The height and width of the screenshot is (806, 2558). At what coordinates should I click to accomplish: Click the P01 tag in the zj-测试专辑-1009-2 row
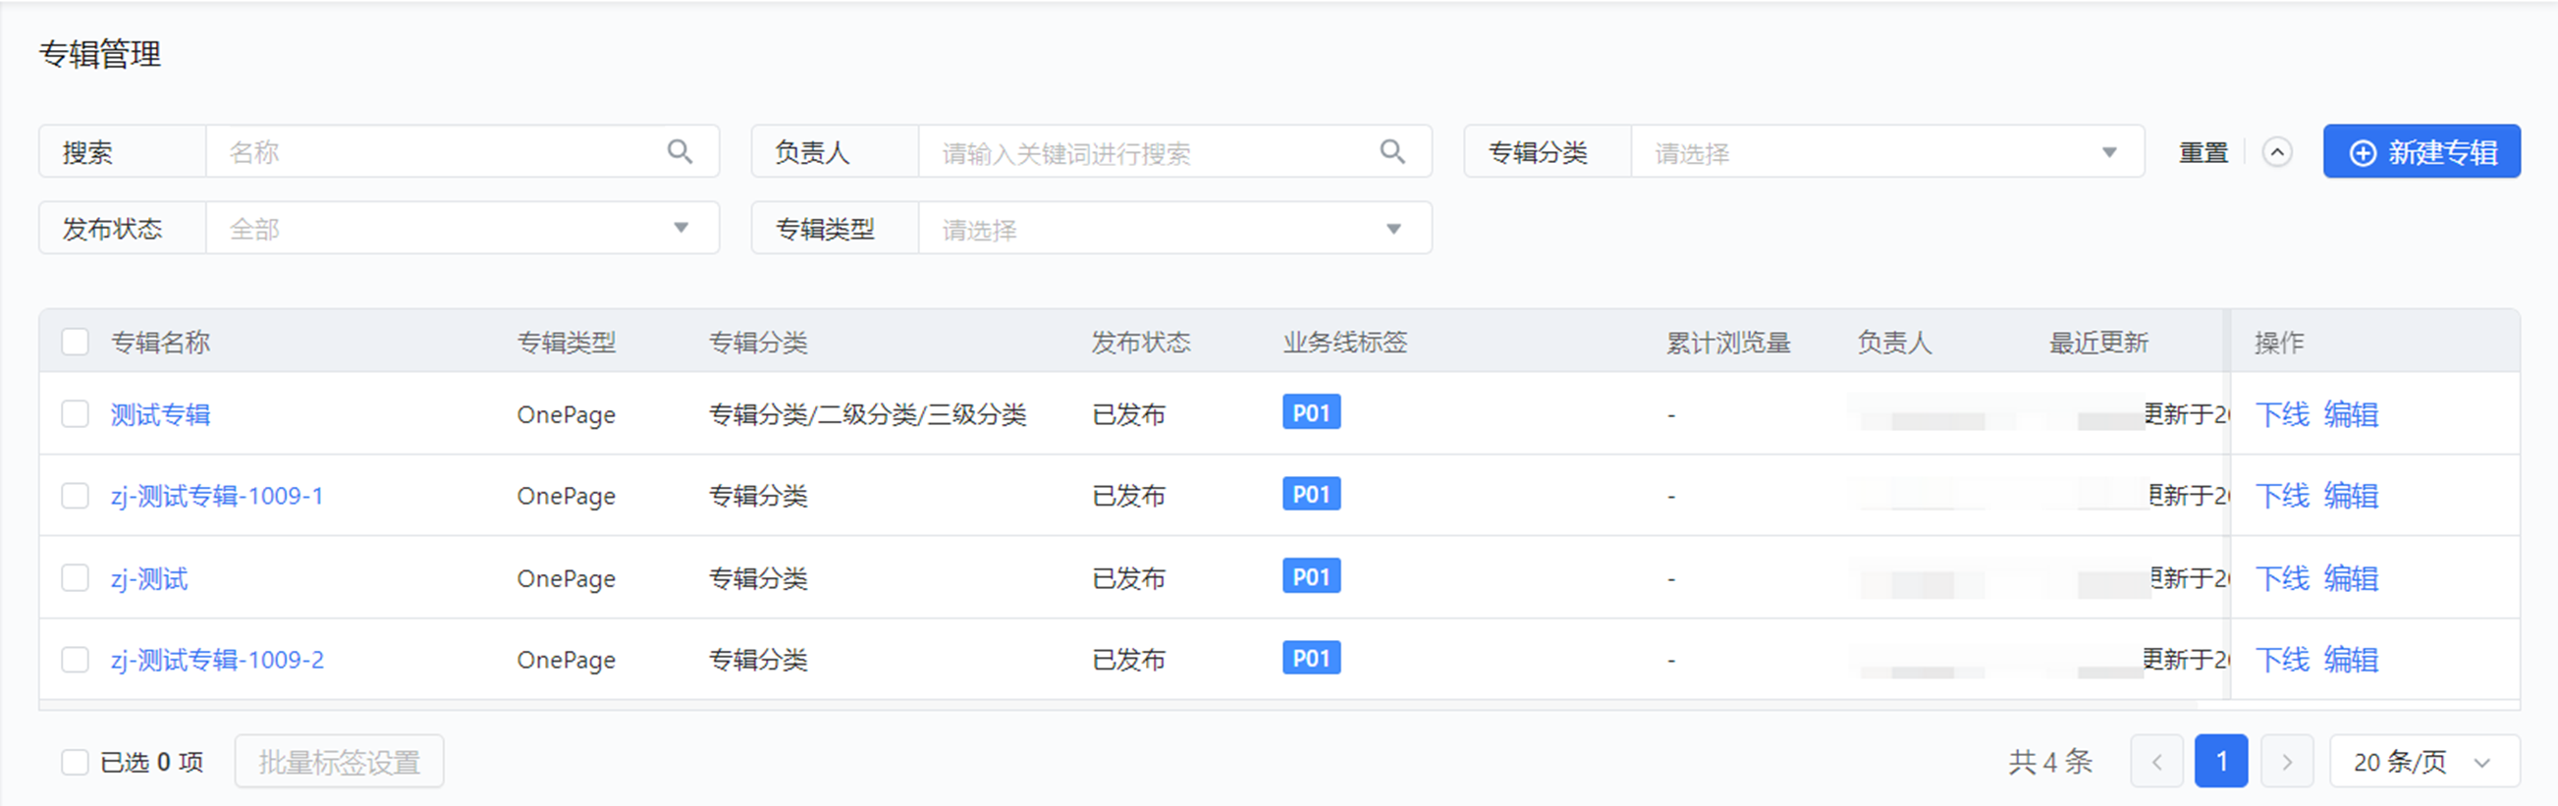tap(1312, 657)
